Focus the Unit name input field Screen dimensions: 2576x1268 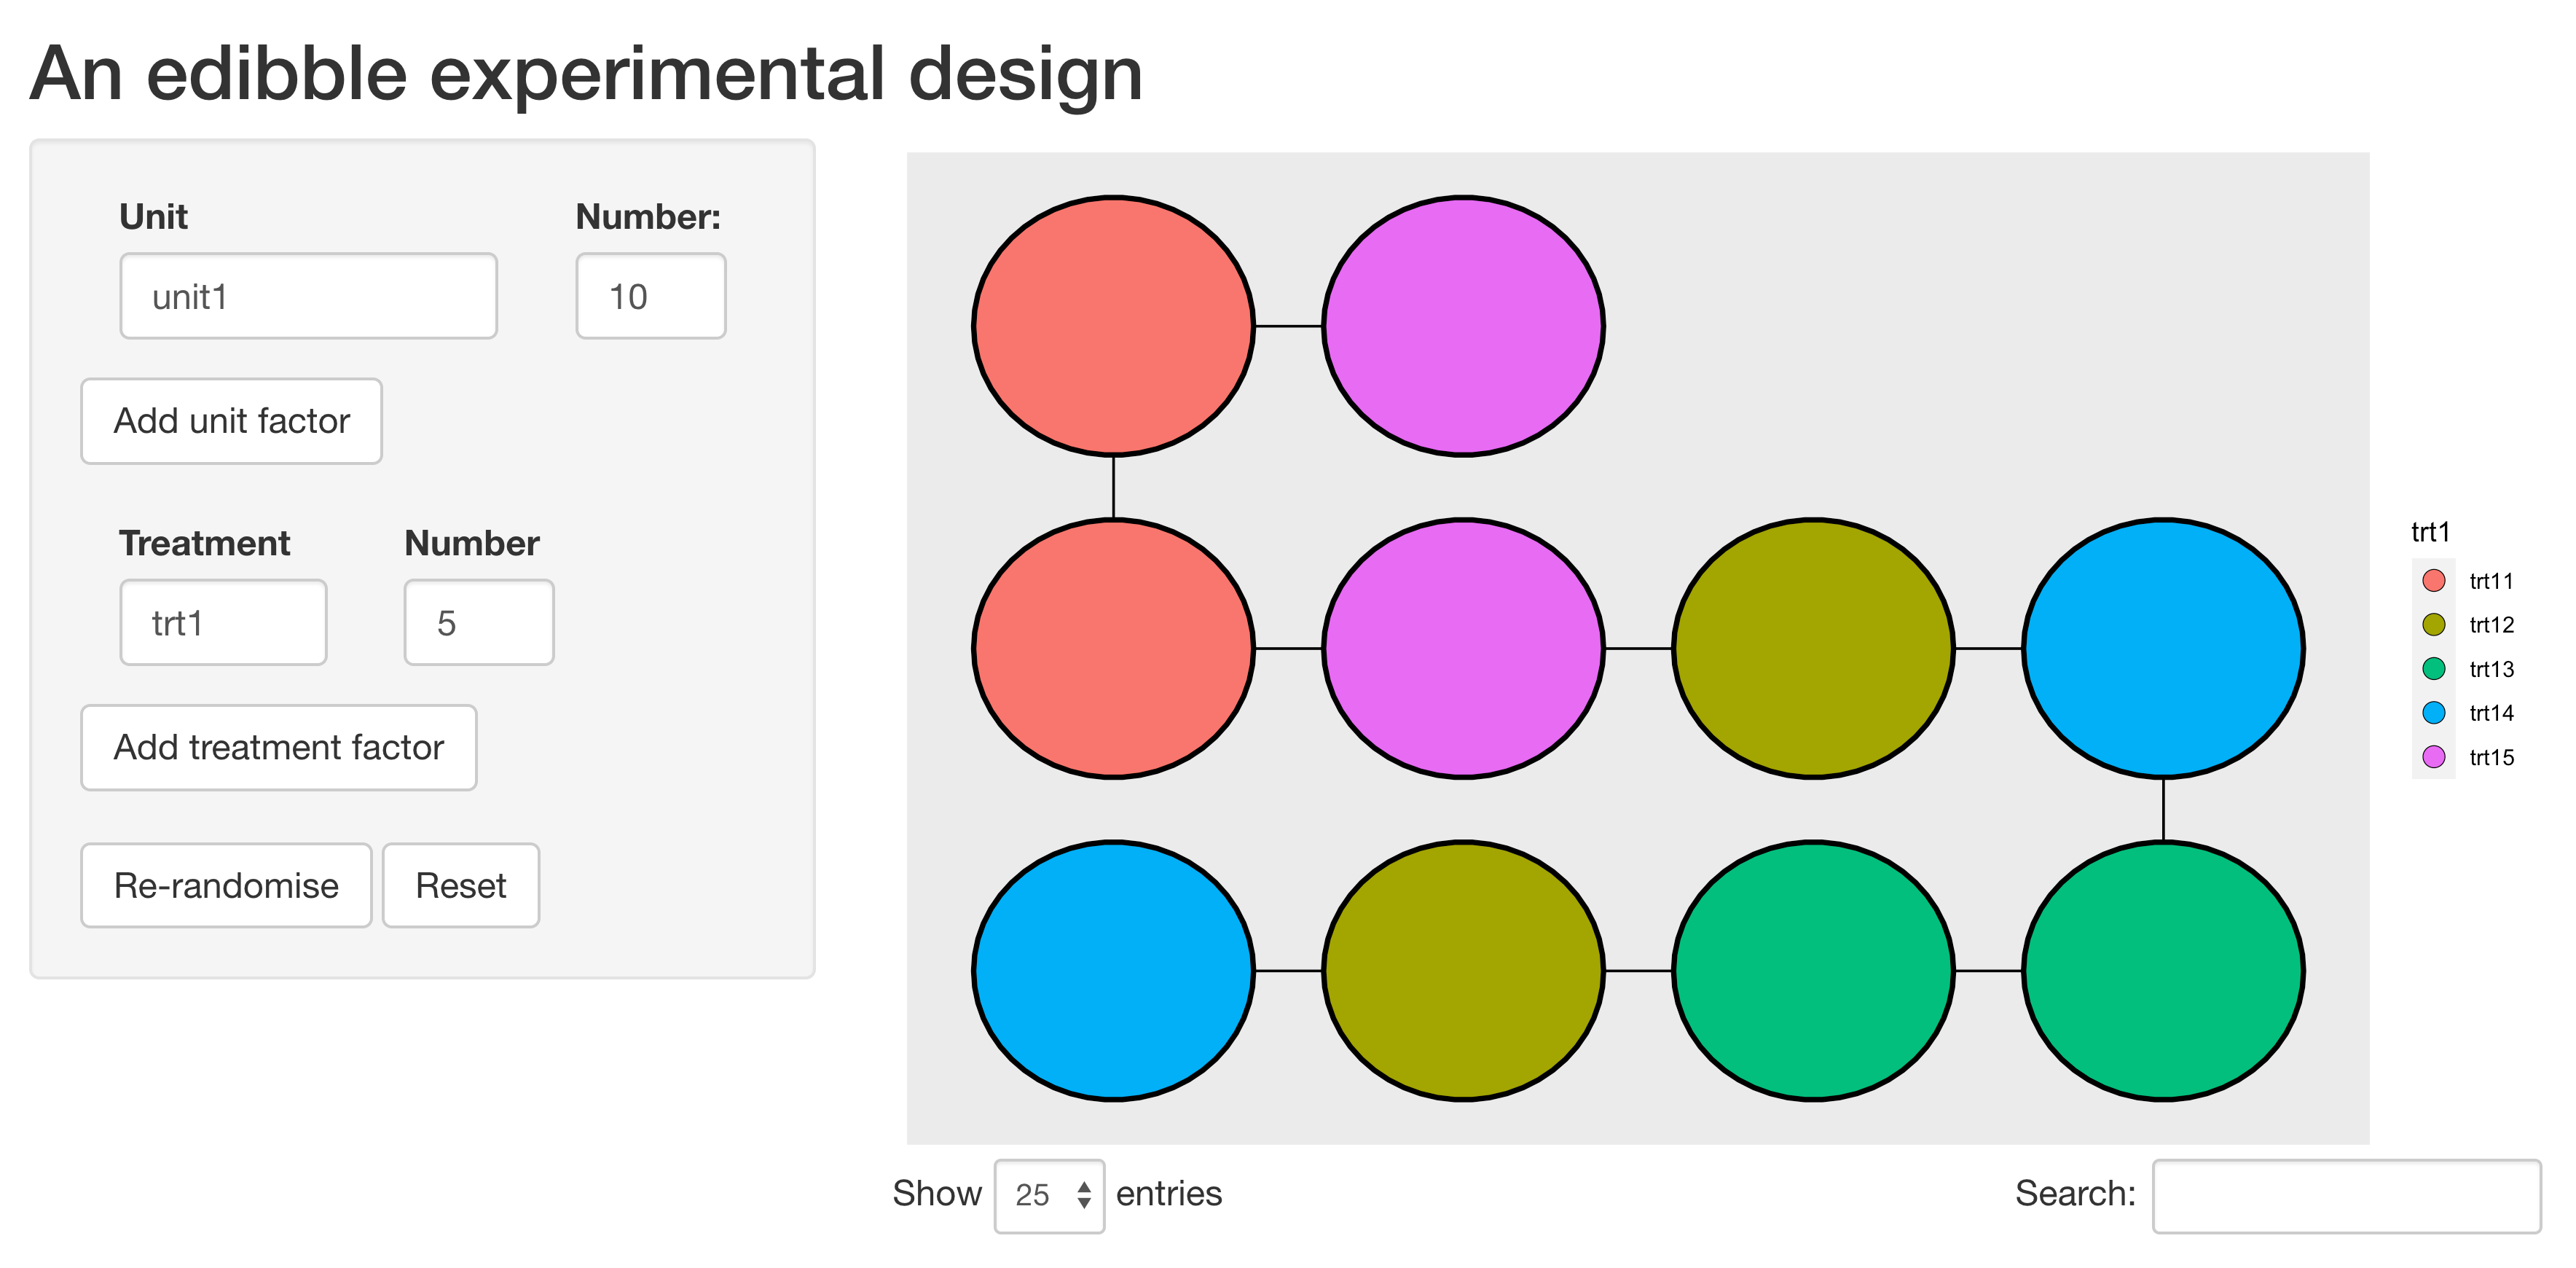[x=308, y=296]
